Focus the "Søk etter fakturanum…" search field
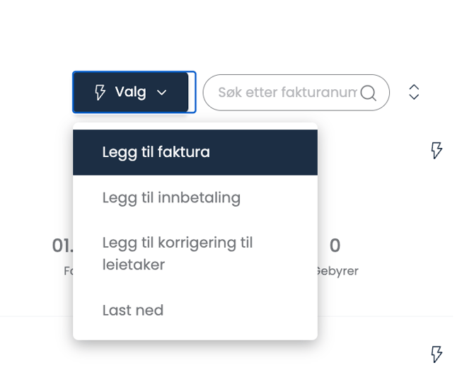The image size is (474, 387). [287, 93]
